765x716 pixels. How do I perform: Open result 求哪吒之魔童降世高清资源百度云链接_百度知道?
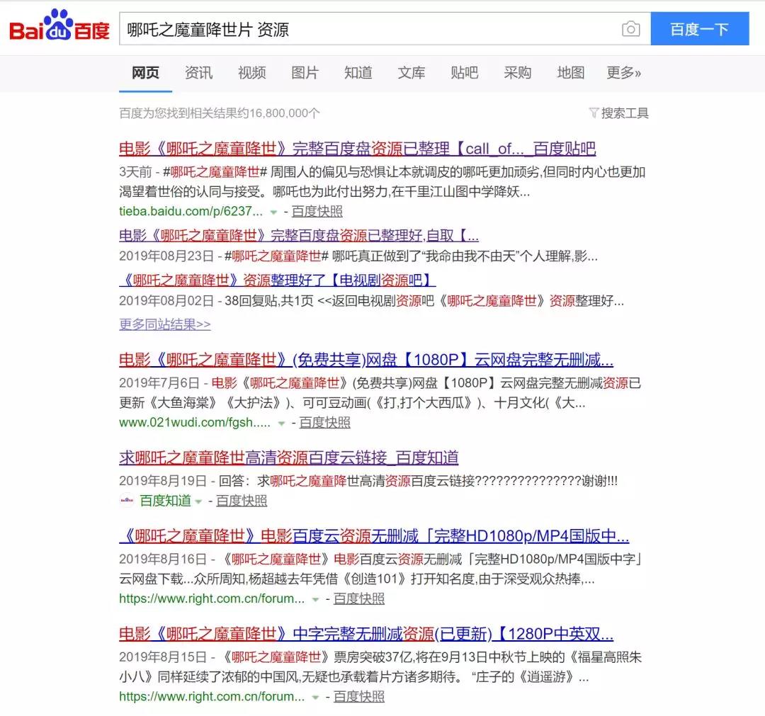tap(289, 458)
